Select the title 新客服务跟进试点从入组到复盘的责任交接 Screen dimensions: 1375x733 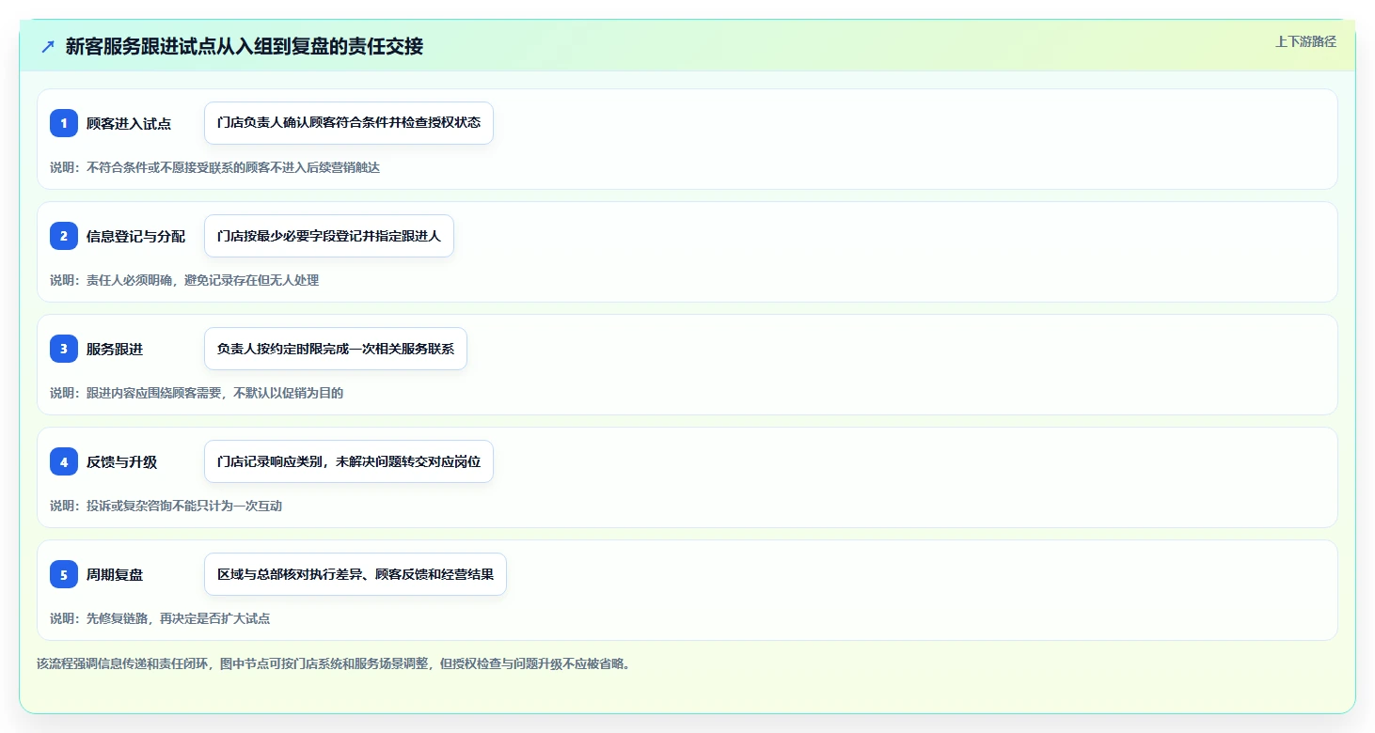(x=245, y=46)
